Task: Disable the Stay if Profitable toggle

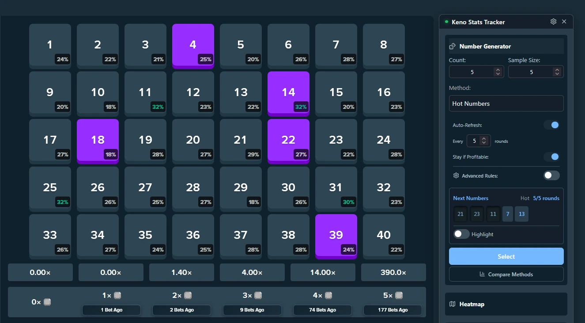Action: point(551,156)
